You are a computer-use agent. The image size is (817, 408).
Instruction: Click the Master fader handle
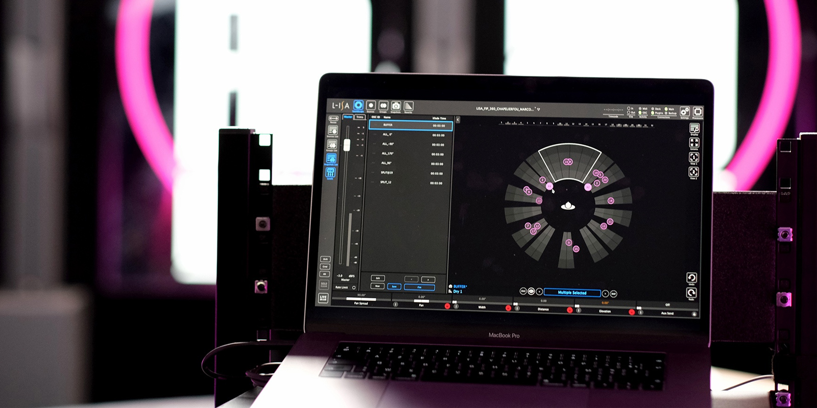(347, 145)
